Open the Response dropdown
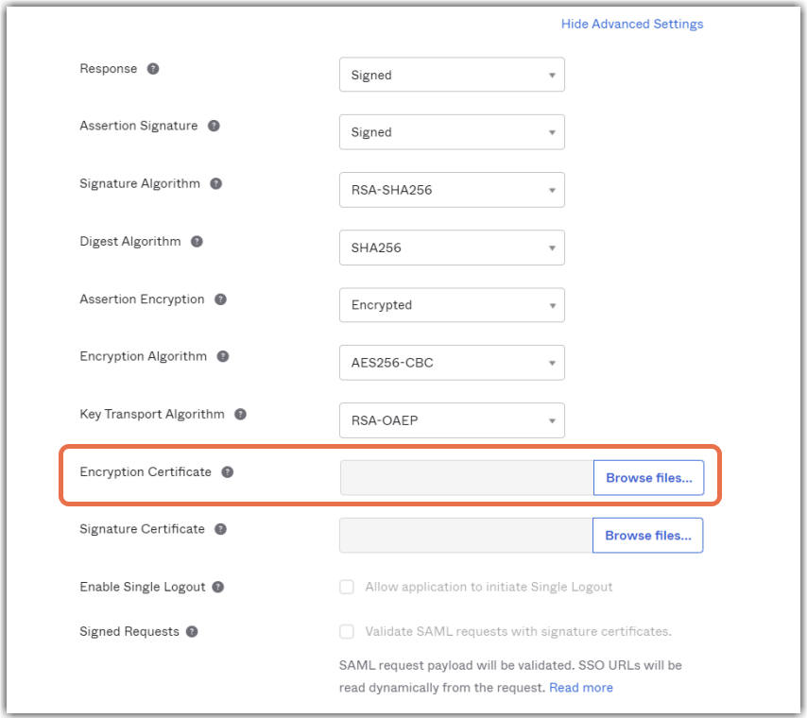Image resolution: width=807 pixels, height=718 pixels. pyautogui.click(x=452, y=76)
